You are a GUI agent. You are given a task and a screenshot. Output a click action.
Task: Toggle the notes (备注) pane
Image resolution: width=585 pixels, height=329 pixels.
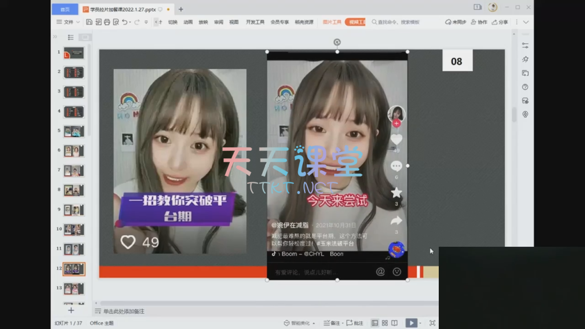pyautogui.click(x=332, y=323)
